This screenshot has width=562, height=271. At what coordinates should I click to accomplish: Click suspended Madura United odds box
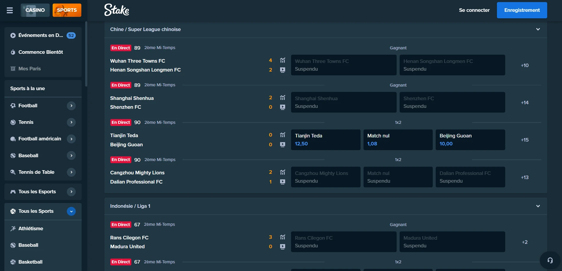click(452, 242)
